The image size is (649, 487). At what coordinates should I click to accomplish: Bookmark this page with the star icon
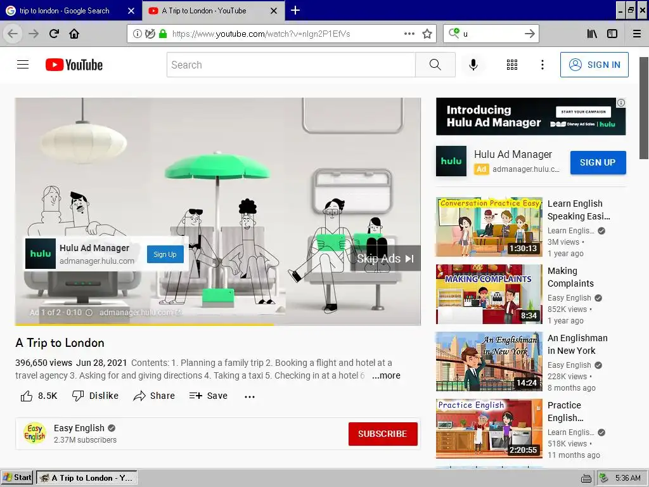coord(427,34)
